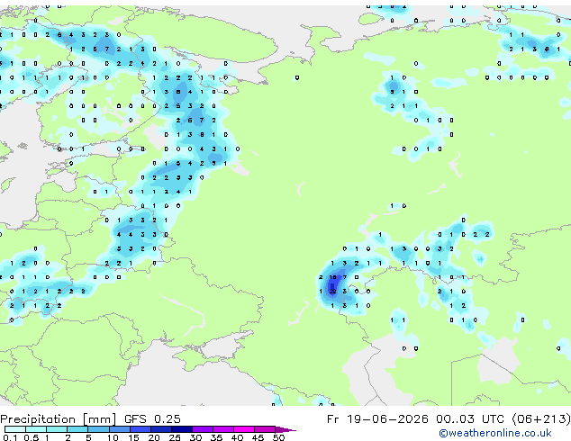Click the legend scale label '25'
The height and width of the screenshot is (441, 571).
175,437
